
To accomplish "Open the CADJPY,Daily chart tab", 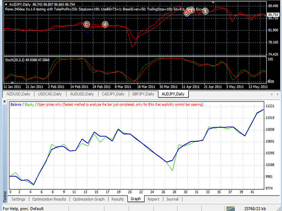I will pos(113,94).
